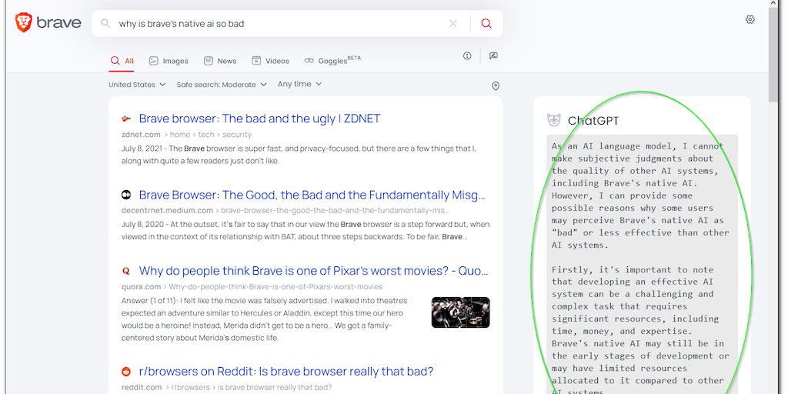Click ZDNET favicon beside first result
The height and width of the screenshot is (394, 788).
(x=126, y=119)
